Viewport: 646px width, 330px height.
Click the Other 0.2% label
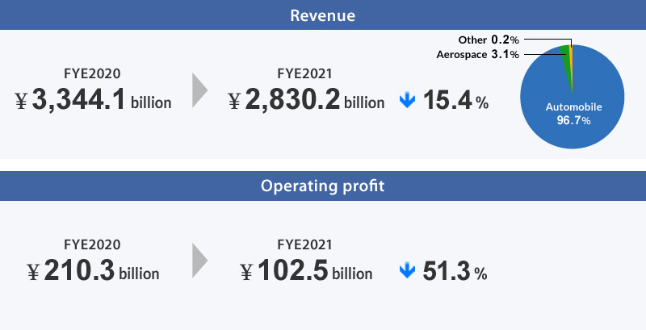pyautogui.click(x=489, y=40)
